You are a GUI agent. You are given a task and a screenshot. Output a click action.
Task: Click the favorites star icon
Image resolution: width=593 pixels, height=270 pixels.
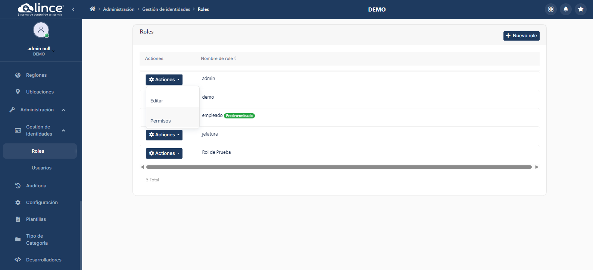tap(581, 9)
